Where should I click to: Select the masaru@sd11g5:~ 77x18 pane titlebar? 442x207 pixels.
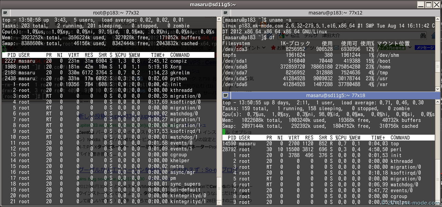(x=335, y=95)
